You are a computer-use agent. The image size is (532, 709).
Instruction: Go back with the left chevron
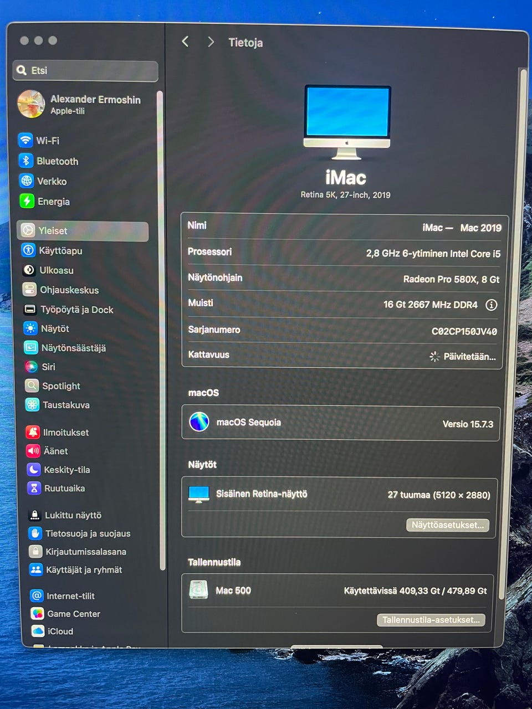click(x=185, y=42)
